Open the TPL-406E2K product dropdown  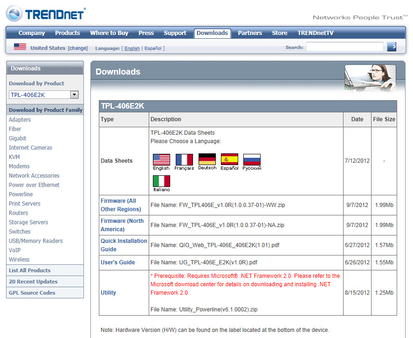44,95
